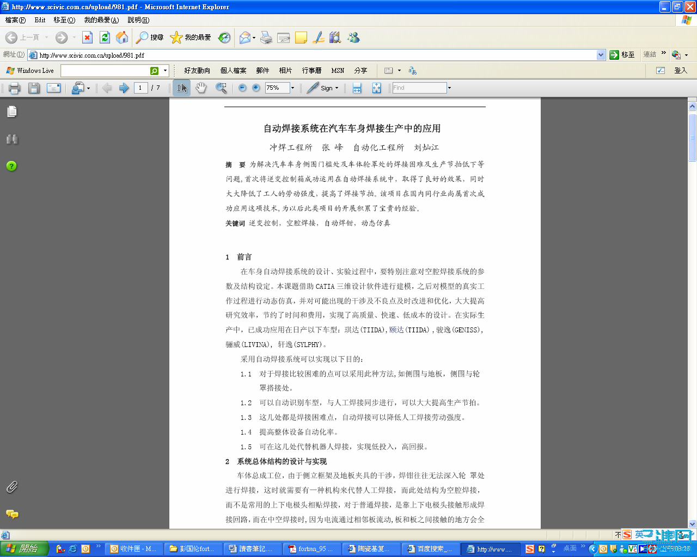
Task: Click the yellow note icon
Action: 301,38
